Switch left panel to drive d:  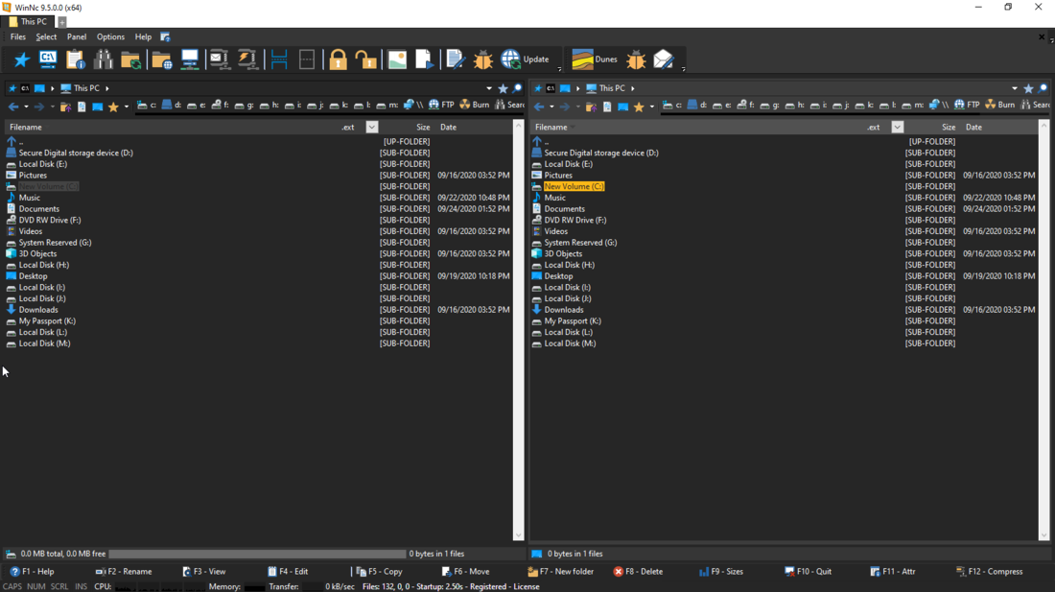click(x=172, y=105)
